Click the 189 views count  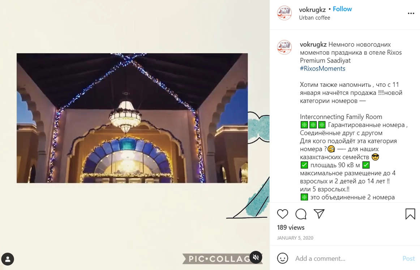coord(291,227)
